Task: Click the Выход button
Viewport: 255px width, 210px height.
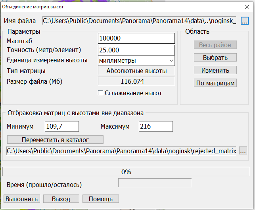Action: click(61, 199)
